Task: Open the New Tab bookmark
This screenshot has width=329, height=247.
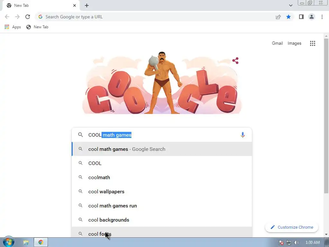Action: [x=37, y=27]
